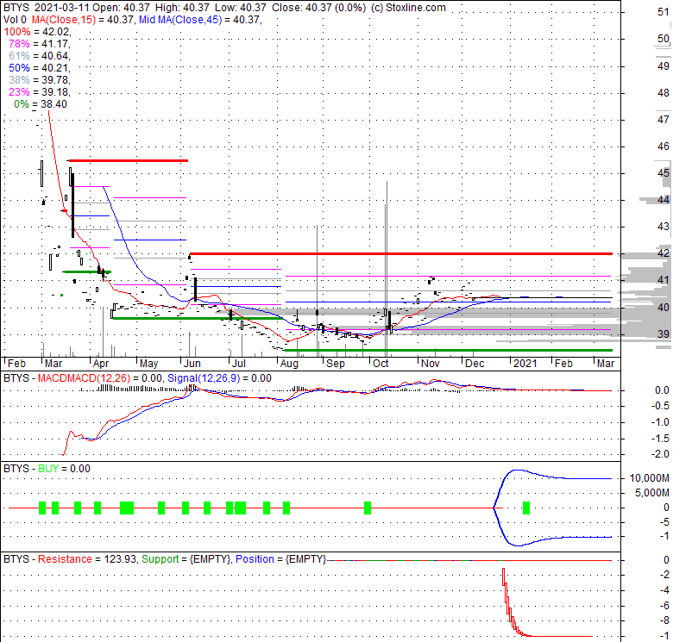Click the 39 price axis label
The width and height of the screenshot is (673, 642).
(x=664, y=333)
